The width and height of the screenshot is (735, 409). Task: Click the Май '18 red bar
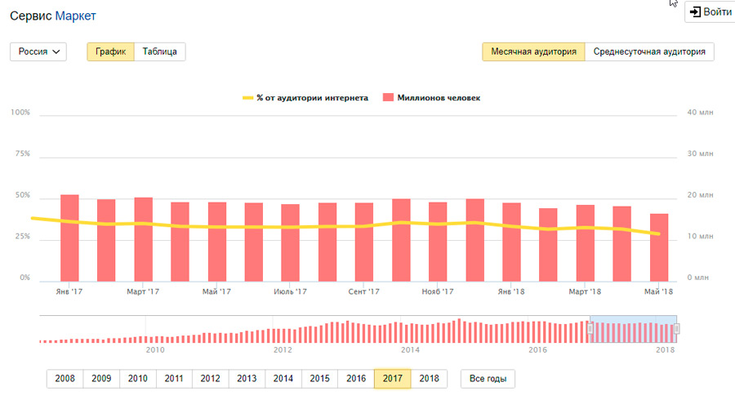click(659, 247)
